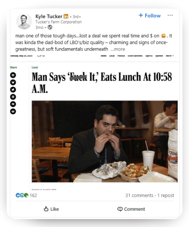Open the 31 comments link

tap(139, 195)
